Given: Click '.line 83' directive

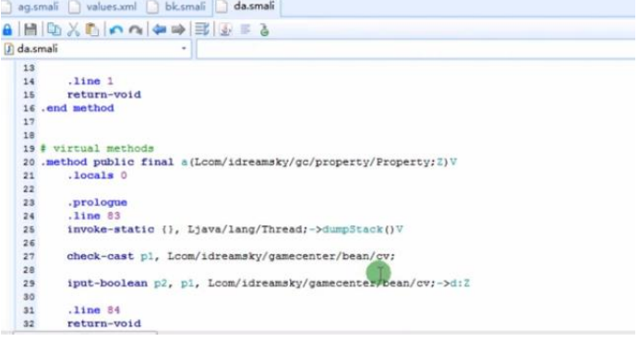Looking at the screenshot, I should coord(94,215).
